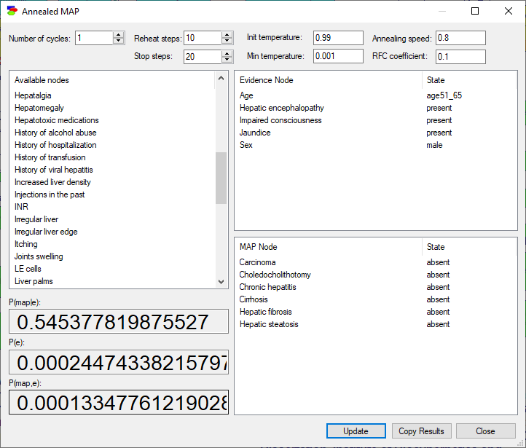Select Injections in the past node
The height and width of the screenshot is (448, 526).
[x=50, y=194]
